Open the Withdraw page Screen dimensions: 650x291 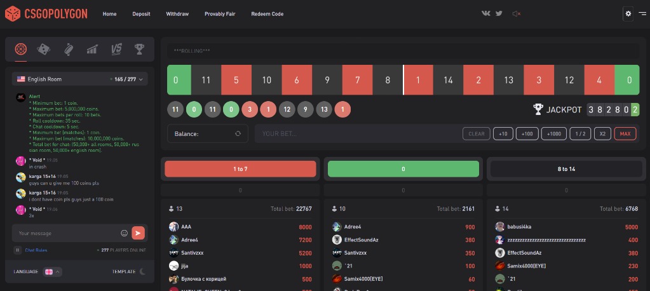coord(177,14)
